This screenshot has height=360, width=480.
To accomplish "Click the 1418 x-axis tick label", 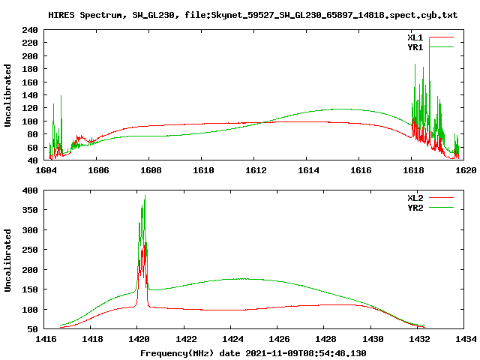I will (92, 339).
